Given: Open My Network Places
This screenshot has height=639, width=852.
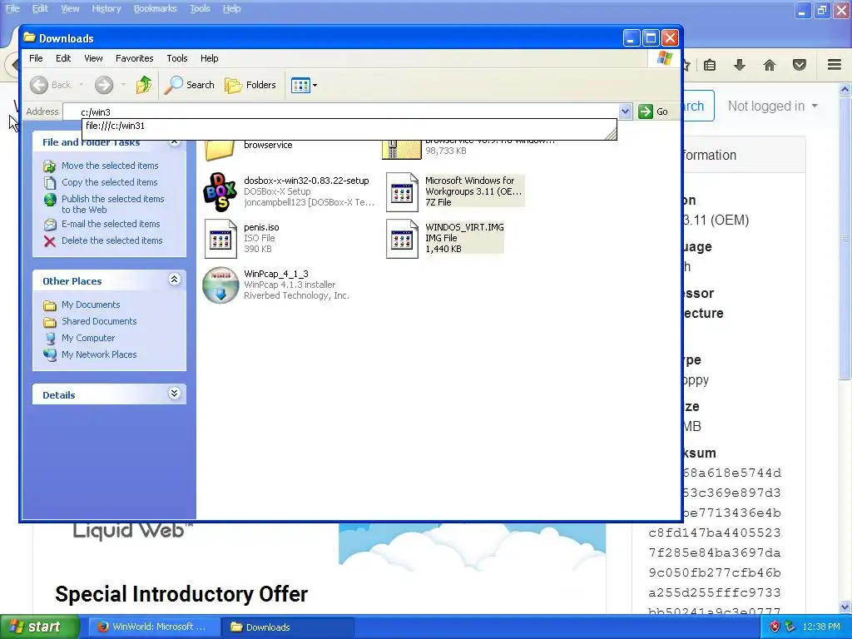Looking at the screenshot, I should (99, 354).
